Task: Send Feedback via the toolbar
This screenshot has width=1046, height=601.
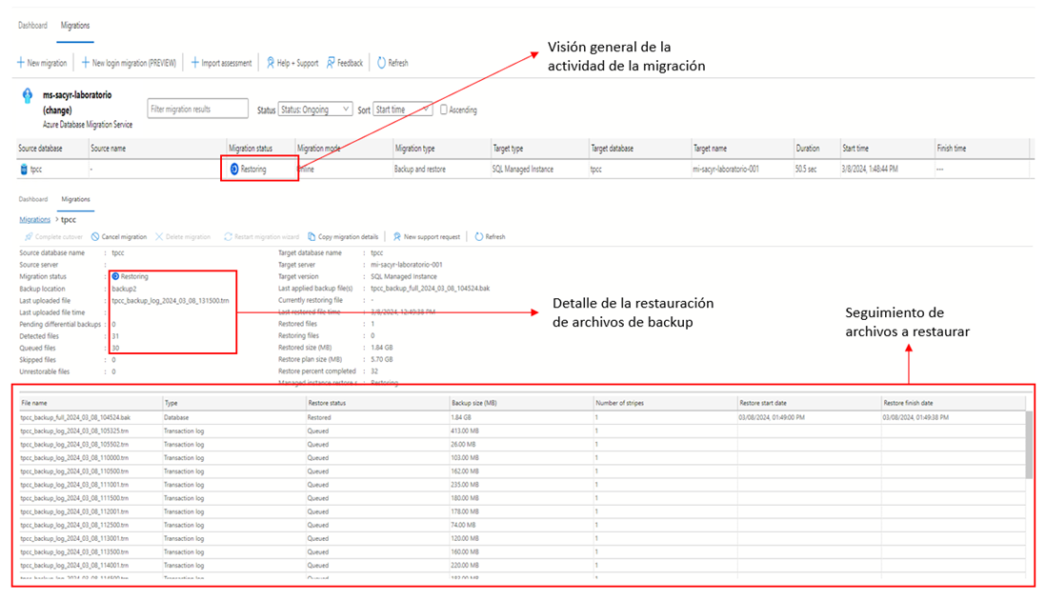Action: (345, 63)
